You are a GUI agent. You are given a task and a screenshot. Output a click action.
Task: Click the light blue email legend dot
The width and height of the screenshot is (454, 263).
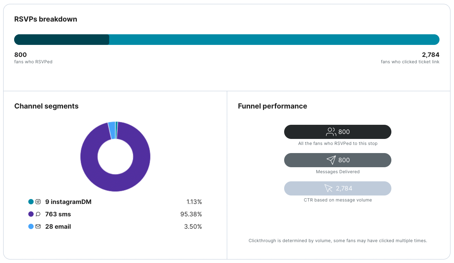click(31, 227)
